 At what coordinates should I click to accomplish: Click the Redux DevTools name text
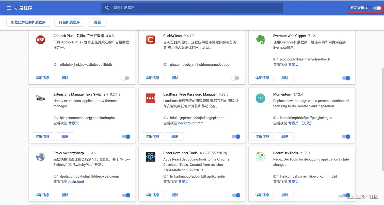tap(285, 153)
